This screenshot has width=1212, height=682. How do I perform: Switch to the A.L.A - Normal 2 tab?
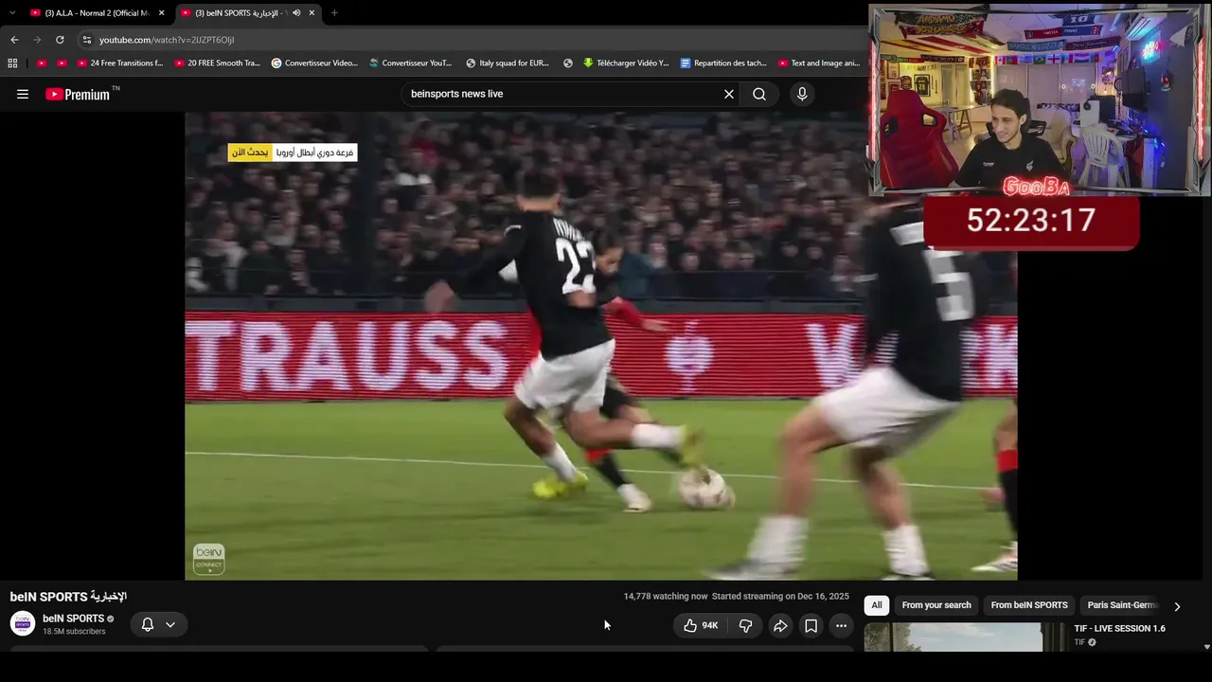click(96, 13)
